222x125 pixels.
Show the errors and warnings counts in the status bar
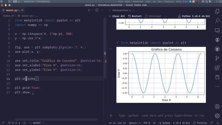point(14,123)
